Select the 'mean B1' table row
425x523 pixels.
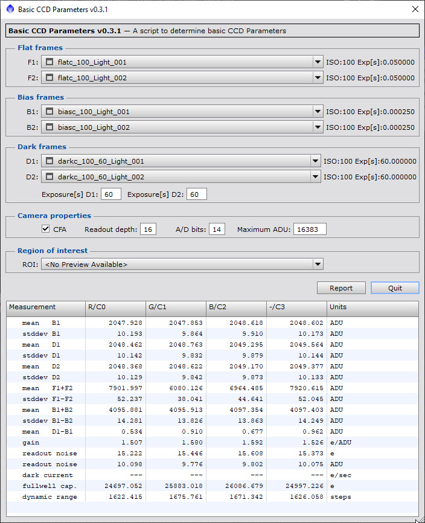click(212, 322)
